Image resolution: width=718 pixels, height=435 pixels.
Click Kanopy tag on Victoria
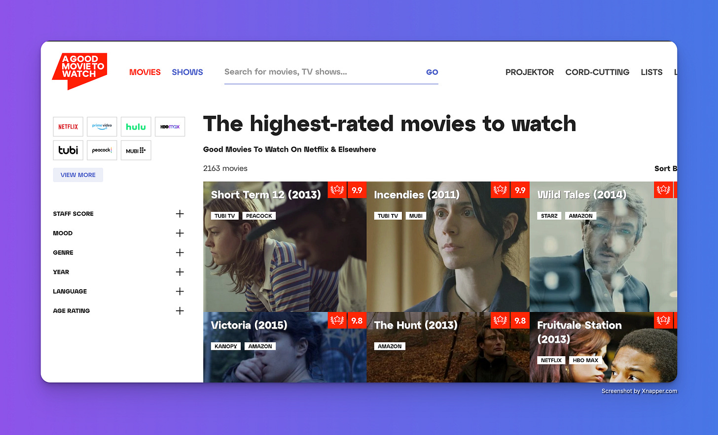pos(226,346)
